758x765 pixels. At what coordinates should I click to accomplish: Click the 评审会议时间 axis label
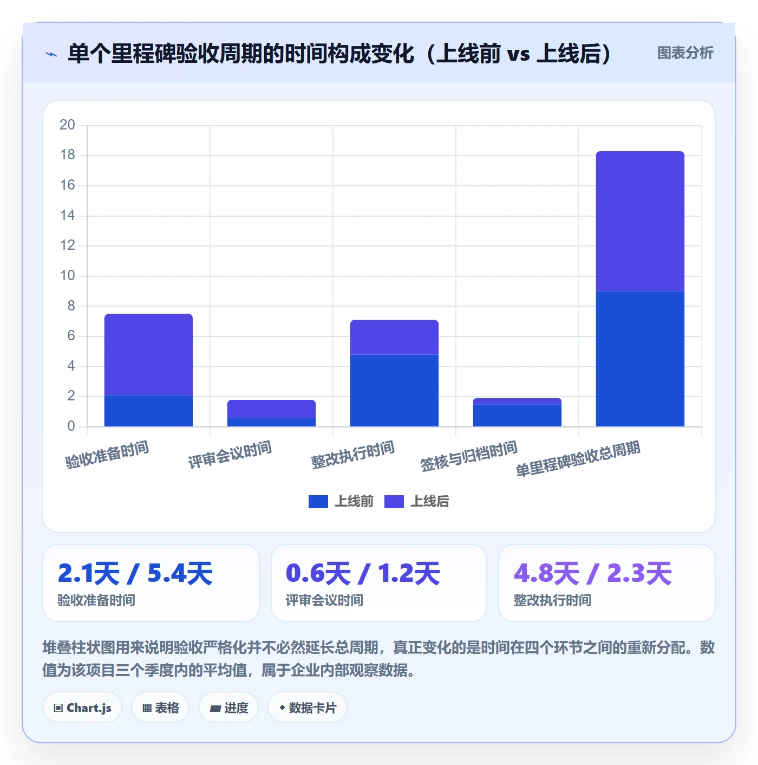pos(230,455)
